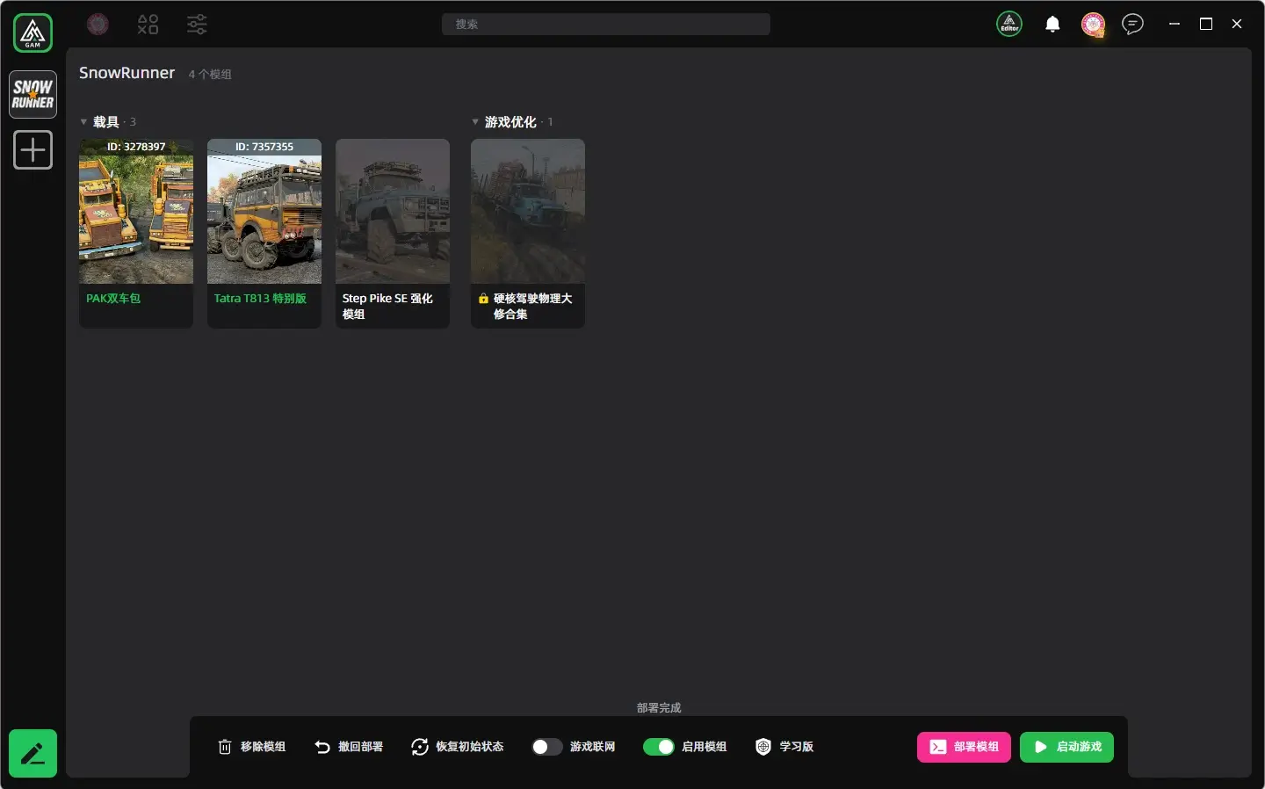Minimize the mod manager window
Image resolution: width=1265 pixels, height=789 pixels.
pos(1175,25)
